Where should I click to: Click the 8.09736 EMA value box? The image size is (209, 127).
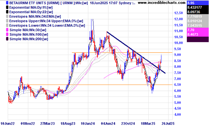tap(198, 12)
